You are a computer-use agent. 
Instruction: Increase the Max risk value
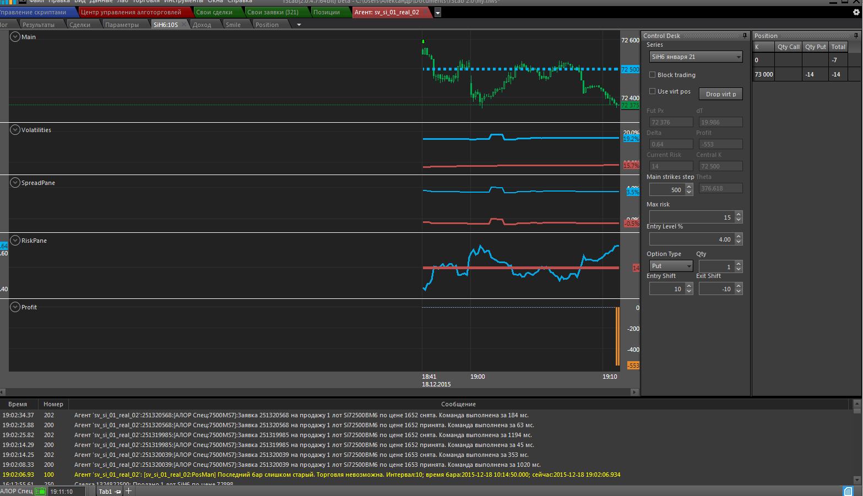[x=739, y=214]
